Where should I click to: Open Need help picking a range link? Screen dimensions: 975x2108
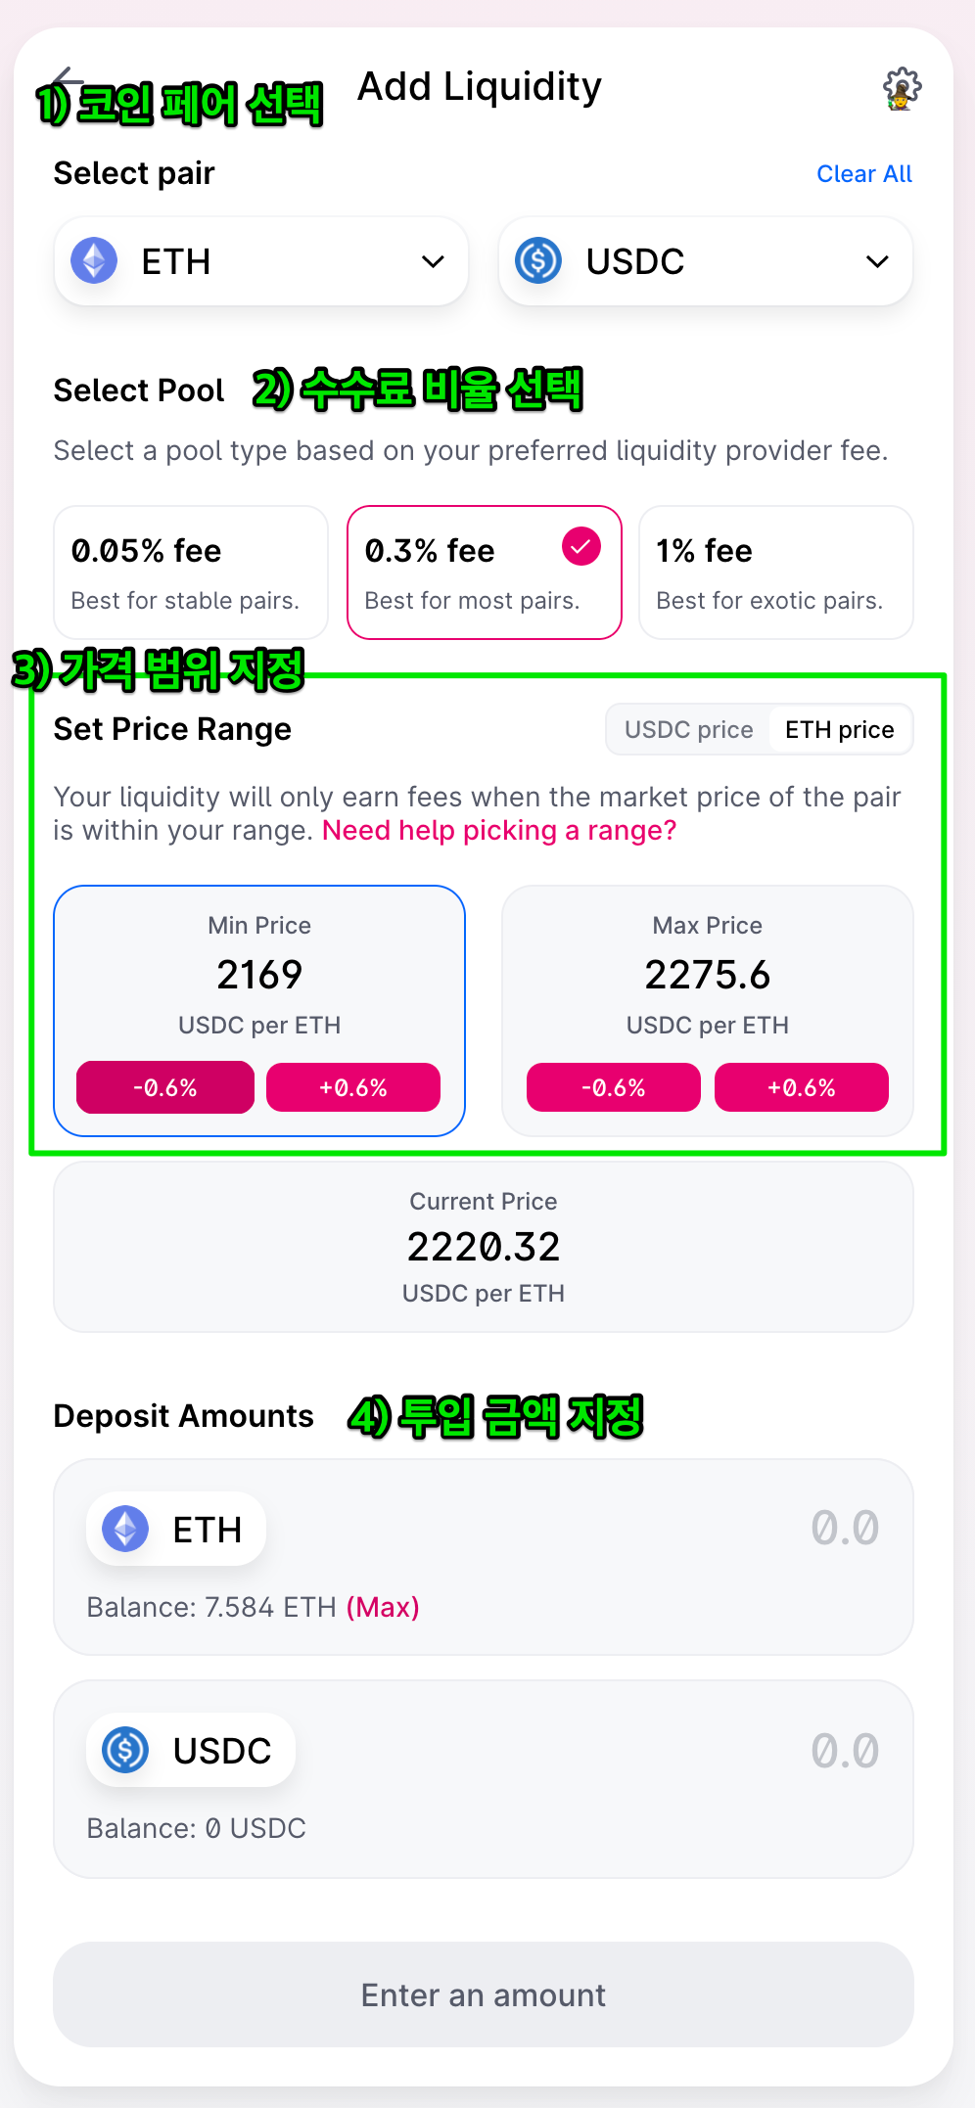pos(499,831)
